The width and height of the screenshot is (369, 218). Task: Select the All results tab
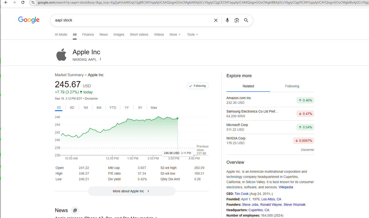point(75,34)
